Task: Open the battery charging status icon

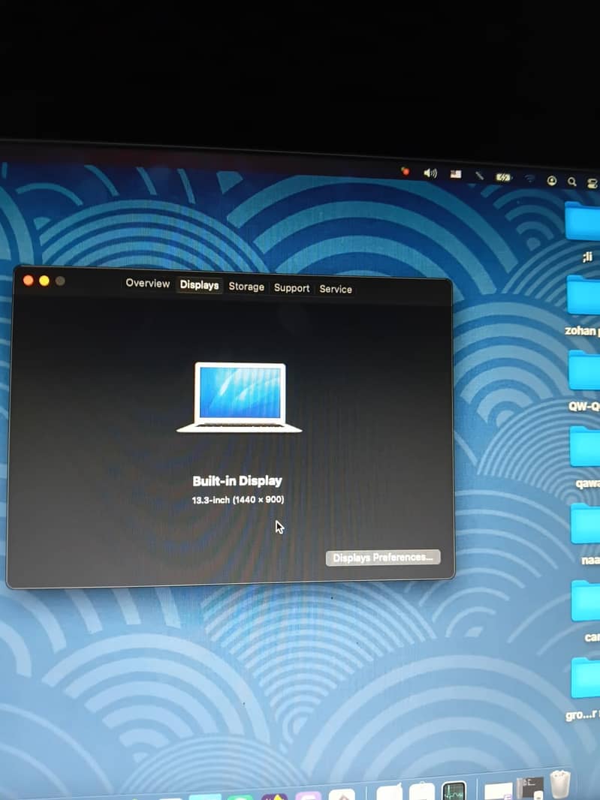Action: (x=503, y=178)
